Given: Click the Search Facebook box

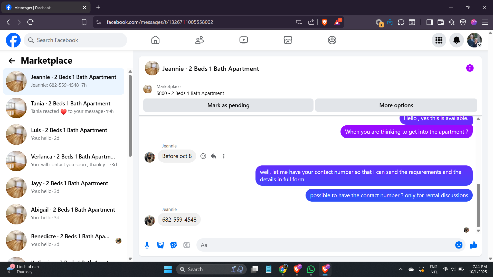Looking at the screenshot, I should click(75, 40).
